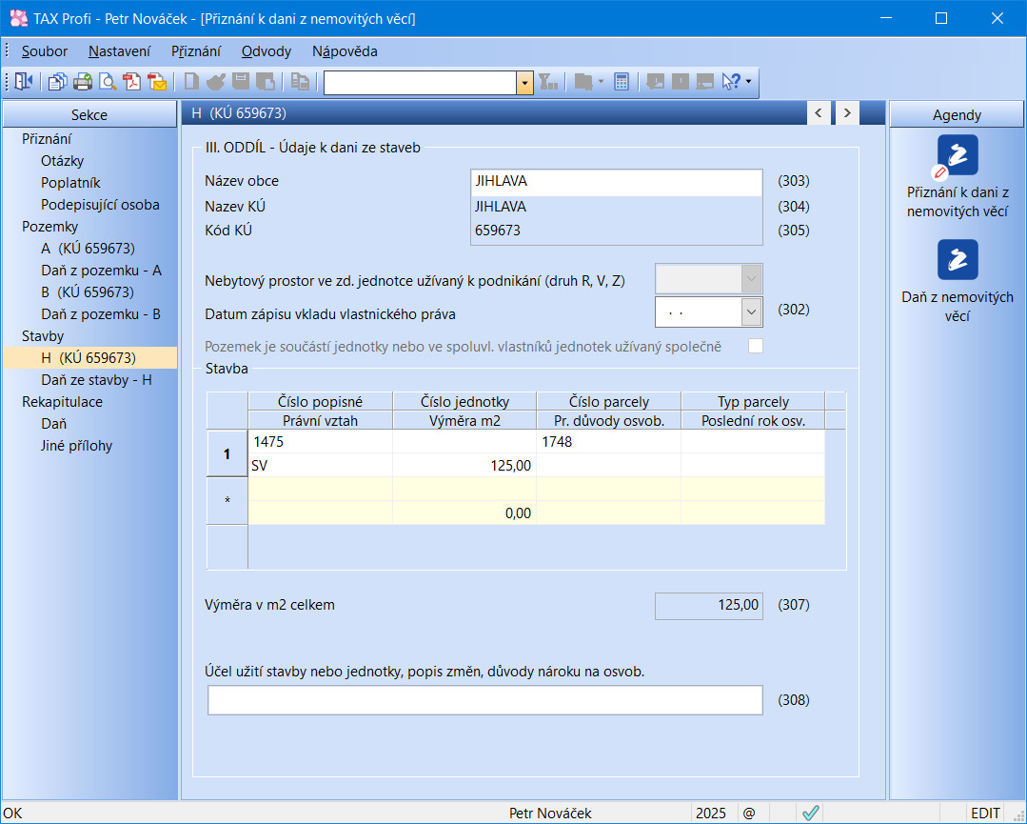Toggle checkbox Pozemek je součástí jednotky
Image resolution: width=1027 pixels, height=824 pixels.
point(756,347)
